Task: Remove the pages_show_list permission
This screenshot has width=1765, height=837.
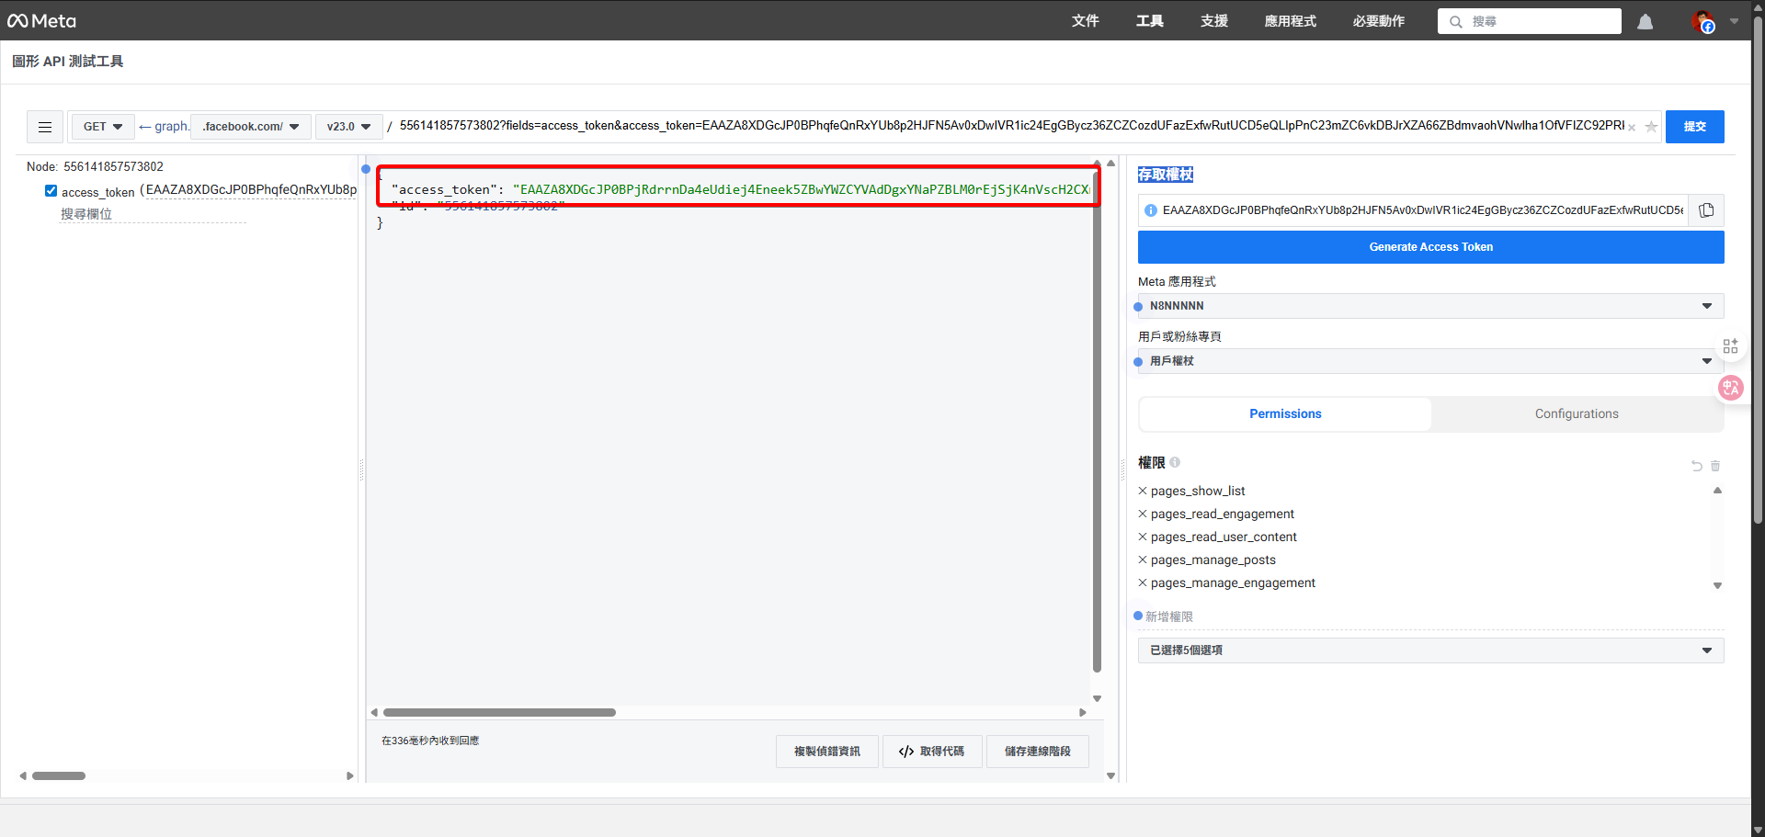Action: [1143, 491]
